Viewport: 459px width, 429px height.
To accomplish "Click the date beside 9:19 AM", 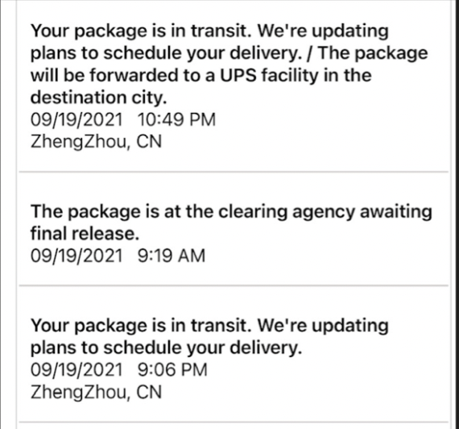I will pos(76,256).
